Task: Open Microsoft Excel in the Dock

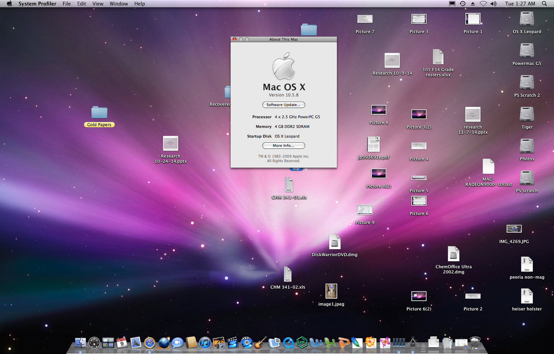Action: click(x=330, y=343)
